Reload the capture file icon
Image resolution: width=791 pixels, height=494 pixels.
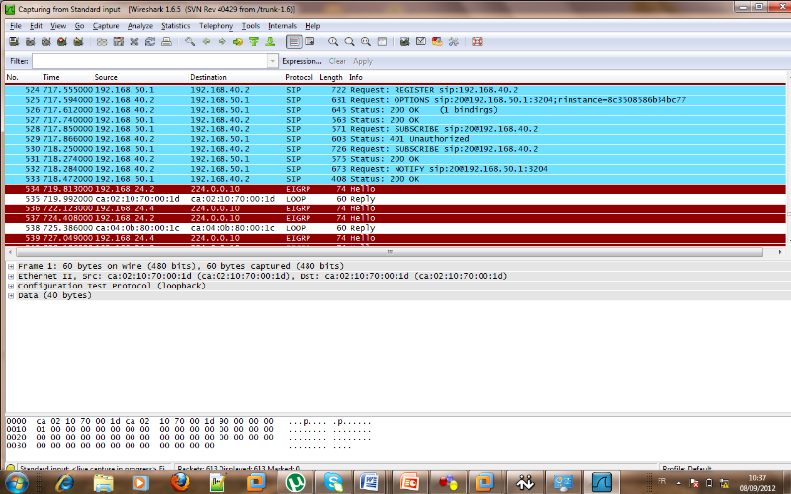(150, 41)
